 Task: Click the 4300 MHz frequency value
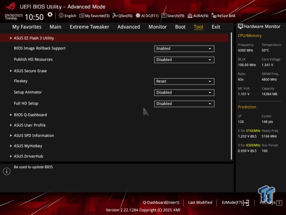(245, 50)
